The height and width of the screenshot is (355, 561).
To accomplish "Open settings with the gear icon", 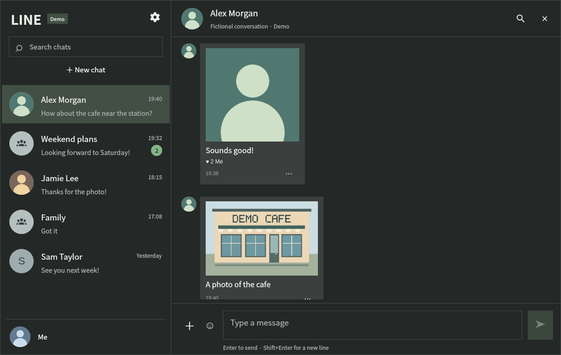I will pos(155,17).
